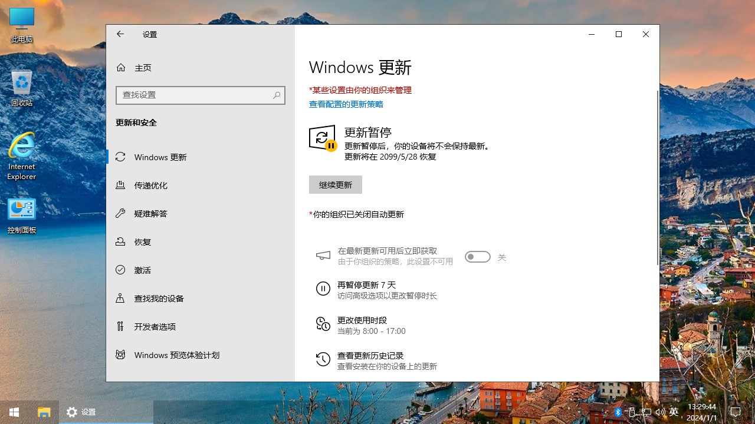Open the Windows Start menu
Viewport: 755px width, 424px height.
pyautogui.click(x=14, y=412)
